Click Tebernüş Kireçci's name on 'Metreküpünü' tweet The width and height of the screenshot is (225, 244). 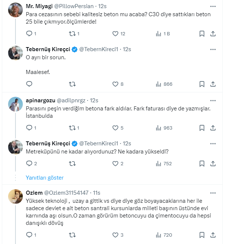tap(48, 143)
